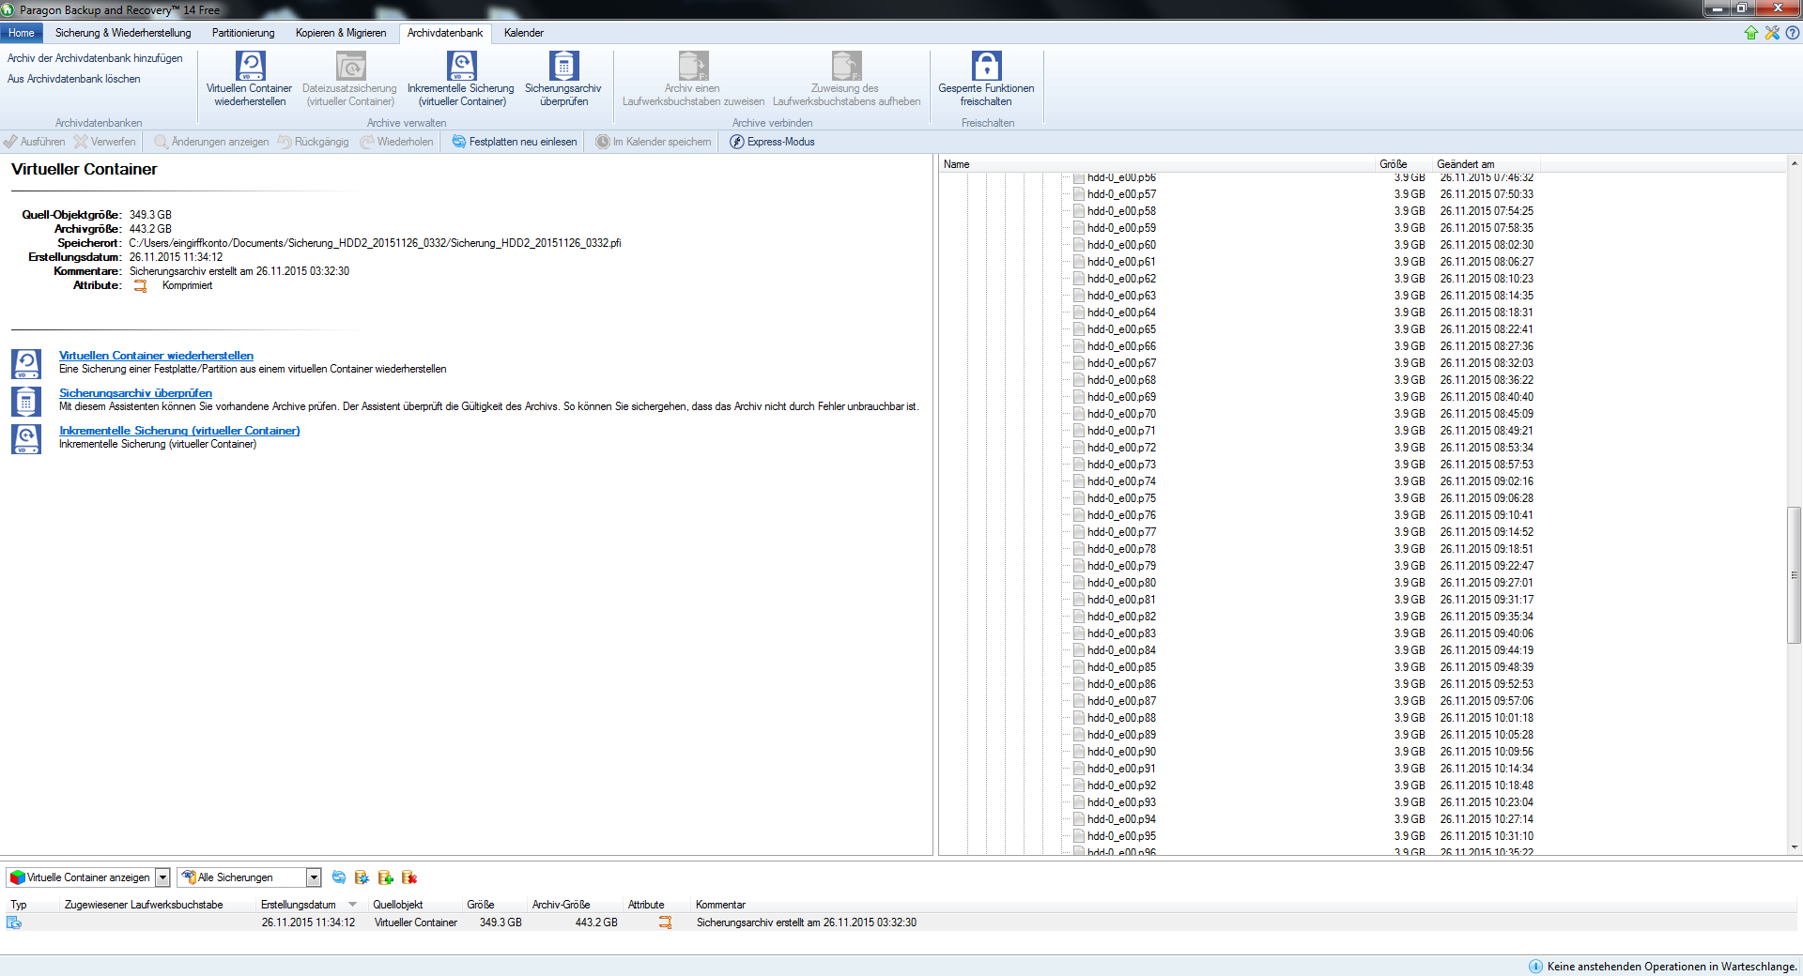
Task: Click the archive icon left of the add-archive plus icon
Action: click(362, 877)
